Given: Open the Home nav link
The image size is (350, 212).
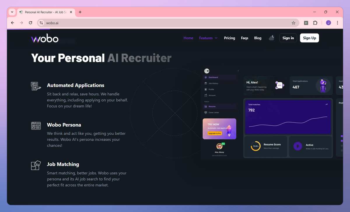Looking at the screenshot, I should pyautogui.click(x=188, y=38).
